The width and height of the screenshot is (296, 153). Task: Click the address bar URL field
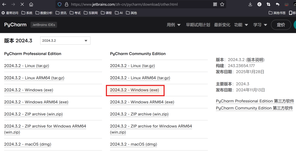coord(141,4)
